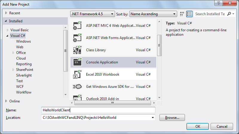The width and height of the screenshot is (239, 134).
Task: Select the Cloud category
Action: click(21, 58)
